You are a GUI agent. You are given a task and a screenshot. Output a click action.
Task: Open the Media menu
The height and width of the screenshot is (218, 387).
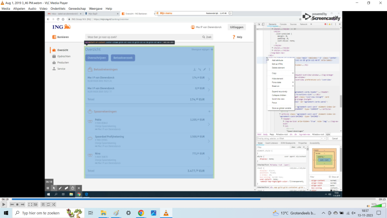coord(6,8)
